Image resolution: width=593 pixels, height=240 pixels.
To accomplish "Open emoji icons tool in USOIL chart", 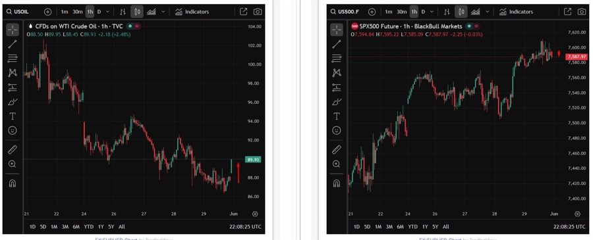I will [x=13, y=131].
